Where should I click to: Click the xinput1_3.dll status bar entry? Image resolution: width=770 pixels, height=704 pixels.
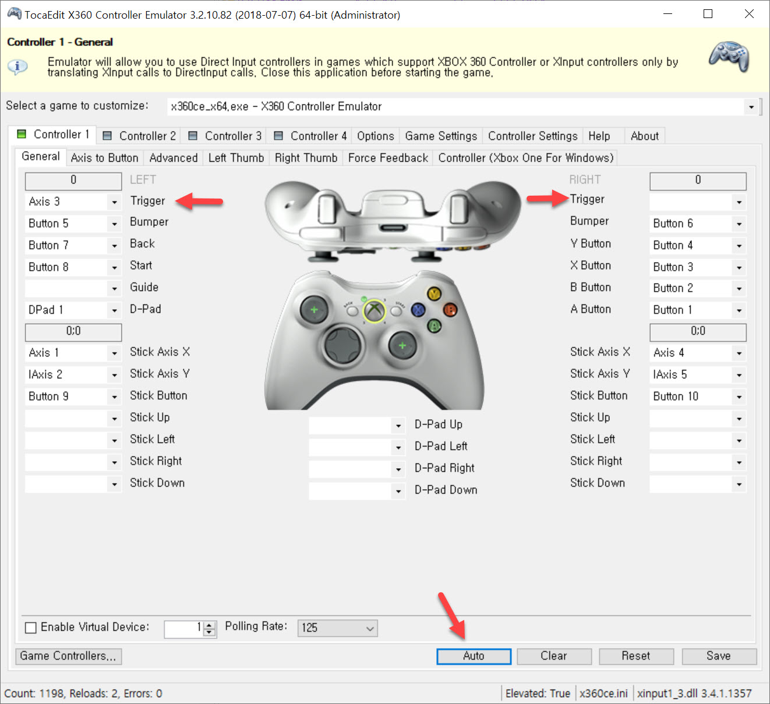[694, 694]
